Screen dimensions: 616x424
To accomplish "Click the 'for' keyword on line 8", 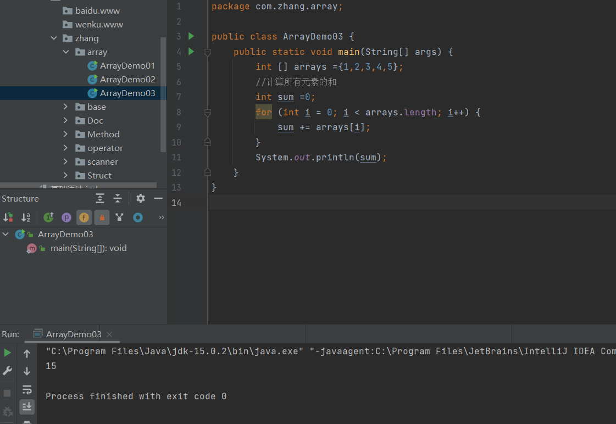I will tap(264, 112).
